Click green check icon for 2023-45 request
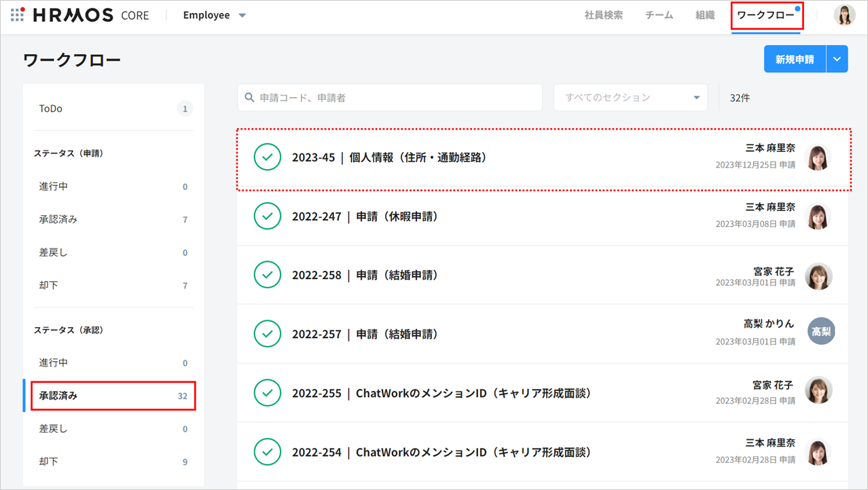 click(268, 157)
